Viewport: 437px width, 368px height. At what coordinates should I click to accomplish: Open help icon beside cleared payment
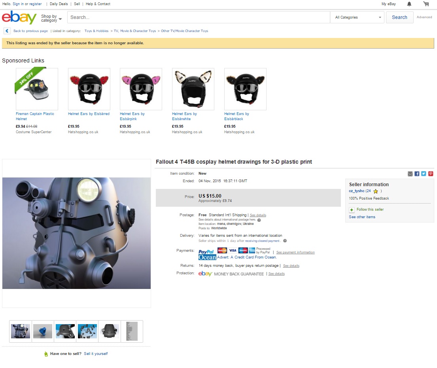click(285, 241)
